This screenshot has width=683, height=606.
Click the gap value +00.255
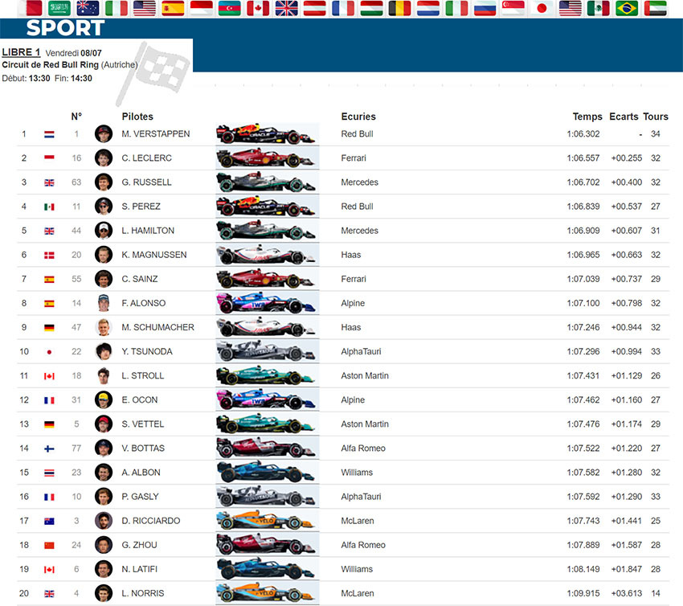point(627,158)
